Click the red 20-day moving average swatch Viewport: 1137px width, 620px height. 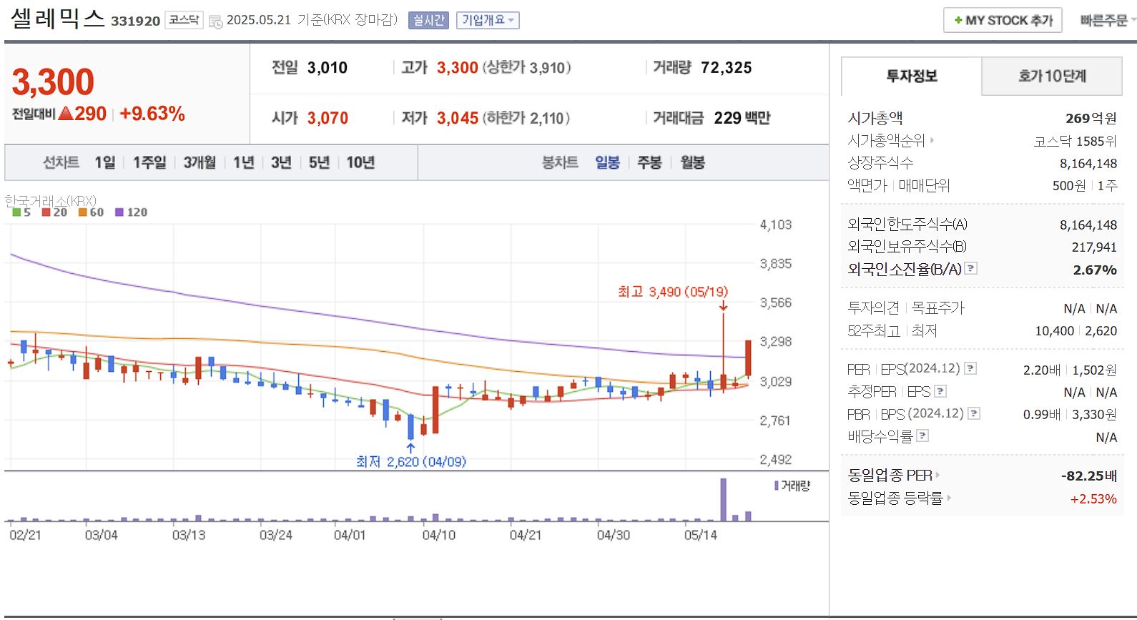pos(46,212)
